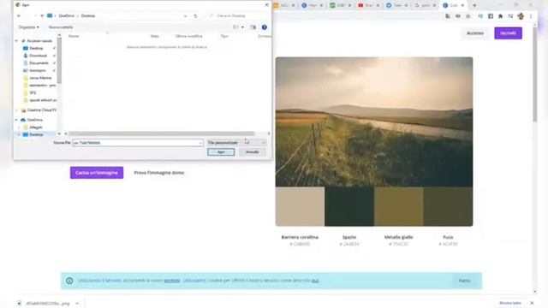The width and height of the screenshot is (548, 308).
Task: Click the Download arrow icon in sidebar
Action: click(x=25, y=56)
